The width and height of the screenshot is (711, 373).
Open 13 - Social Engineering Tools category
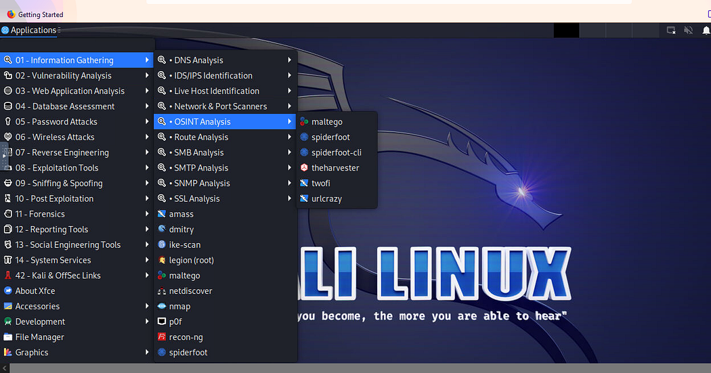[77, 245]
